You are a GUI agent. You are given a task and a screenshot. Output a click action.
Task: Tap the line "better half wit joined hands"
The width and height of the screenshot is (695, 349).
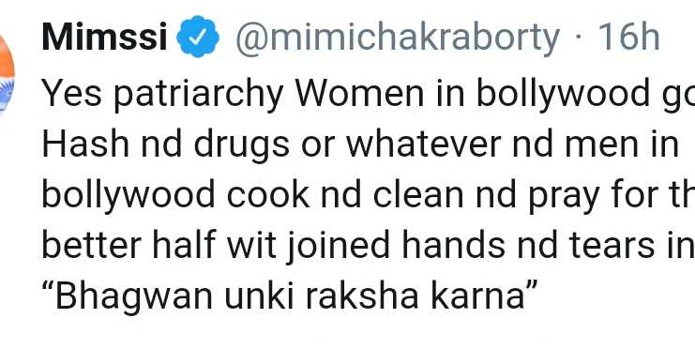coord(369,246)
